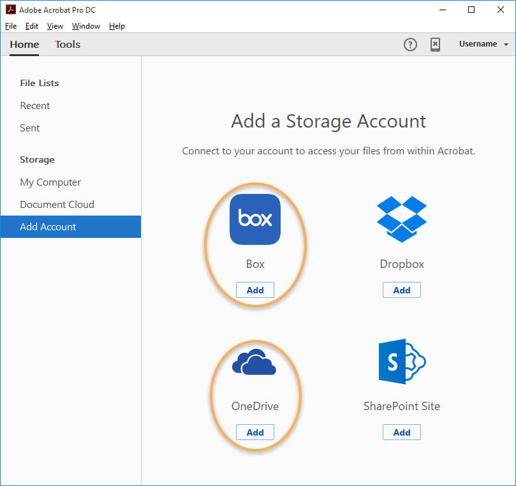Viewport: 516px width, 486px height.
Task: Select the Box storage icon
Action: coord(254,219)
